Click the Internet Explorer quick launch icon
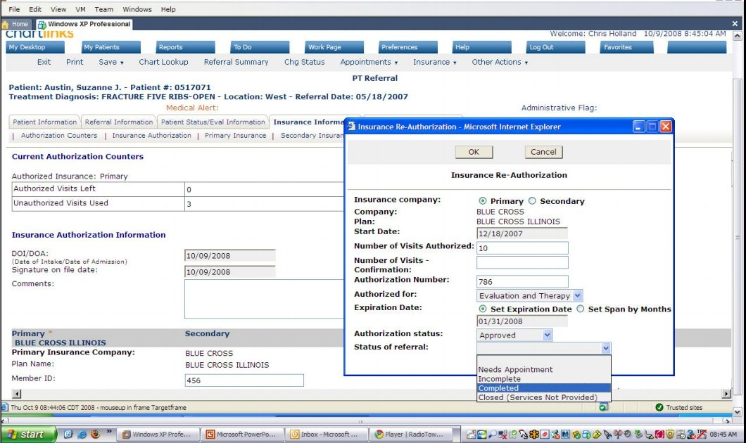 82,434
